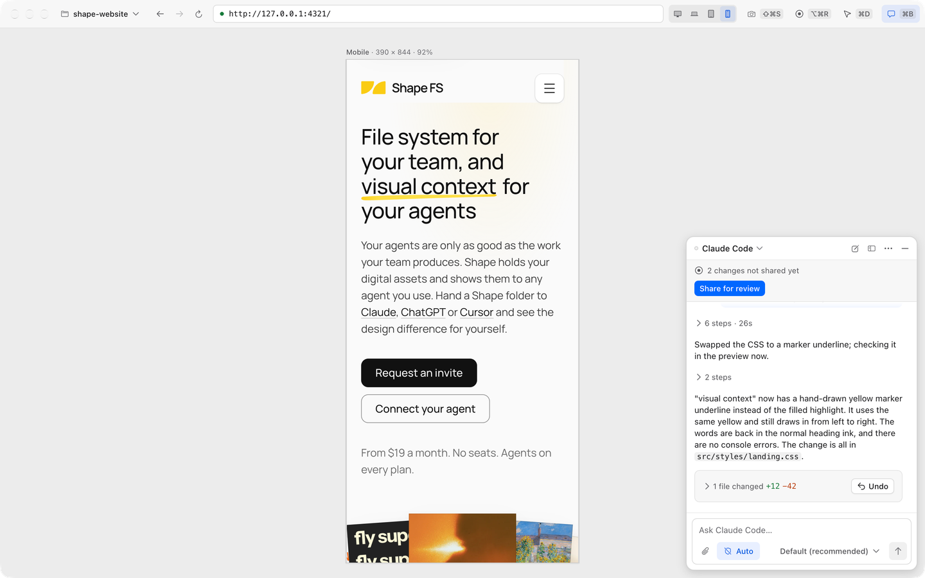The width and height of the screenshot is (925, 578).
Task: Send message with the up-arrow button
Action: pyautogui.click(x=898, y=551)
